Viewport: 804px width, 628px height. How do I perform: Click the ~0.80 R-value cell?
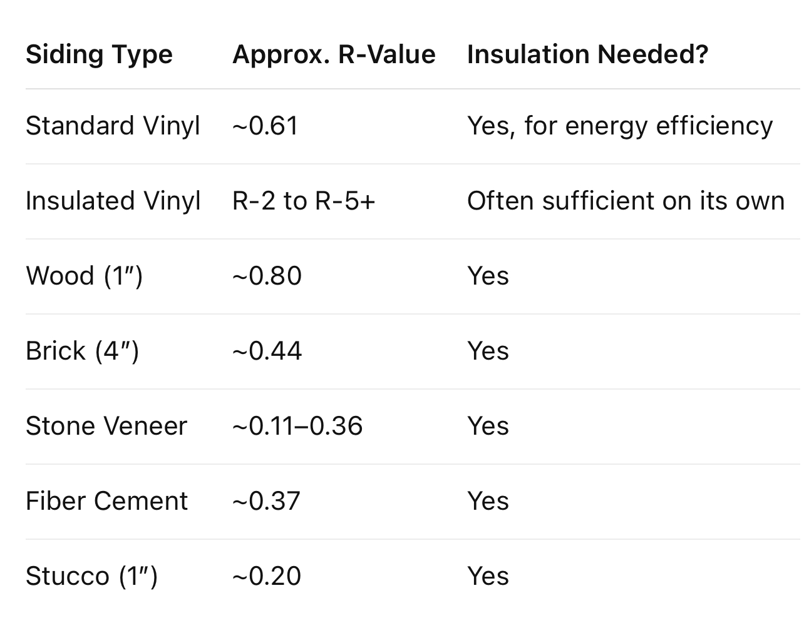267,276
